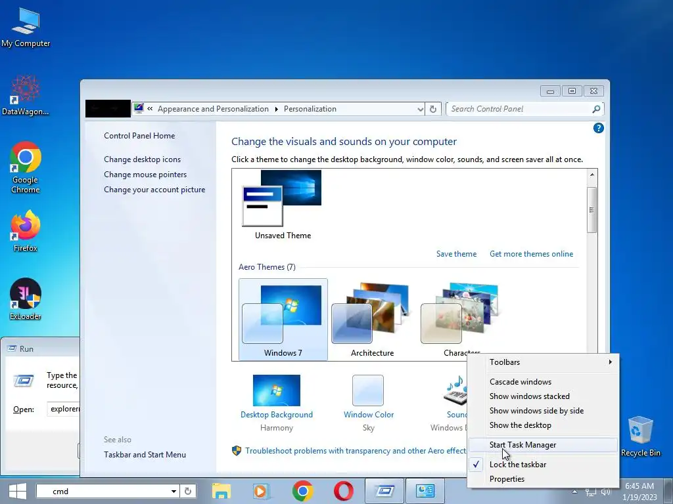Open the DataWagon desktop shortcut
The image size is (673, 504).
(x=26, y=95)
